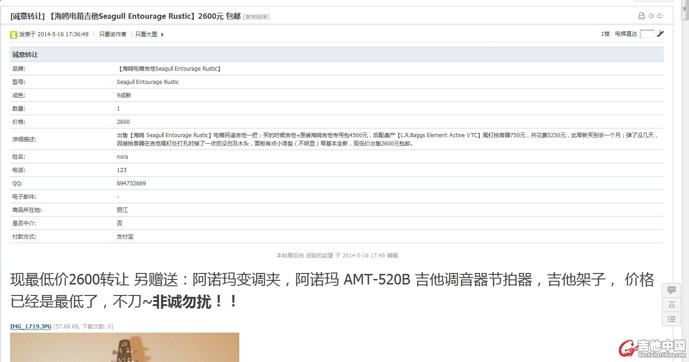Click the return-to-top arrow icon
Image resolution: width=689 pixels, height=362 pixels.
point(672,305)
